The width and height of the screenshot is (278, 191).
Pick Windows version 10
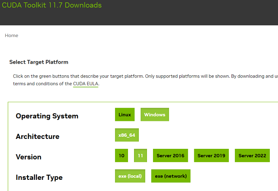pos(122,156)
